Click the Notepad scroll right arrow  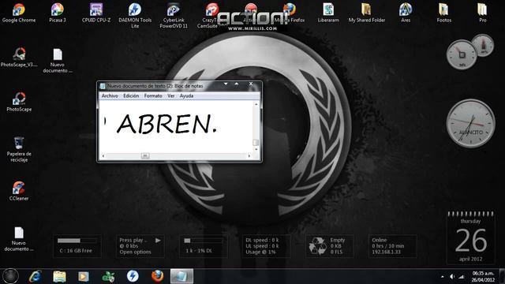[249, 156]
